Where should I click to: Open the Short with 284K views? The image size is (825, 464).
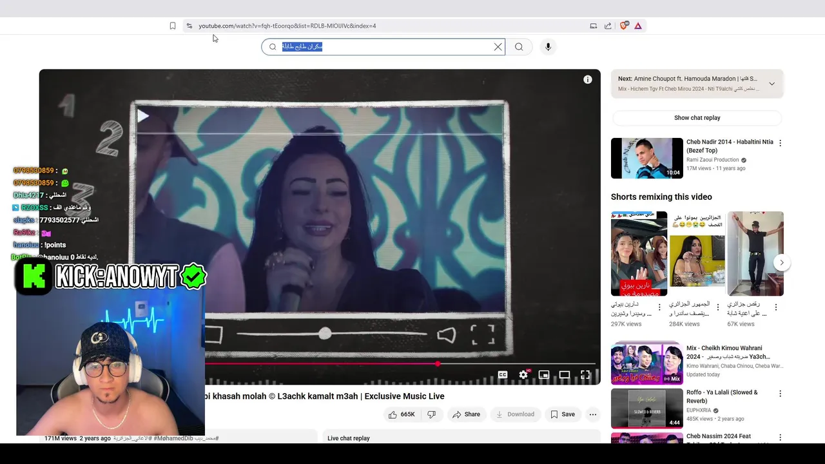(x=697, y=254)
